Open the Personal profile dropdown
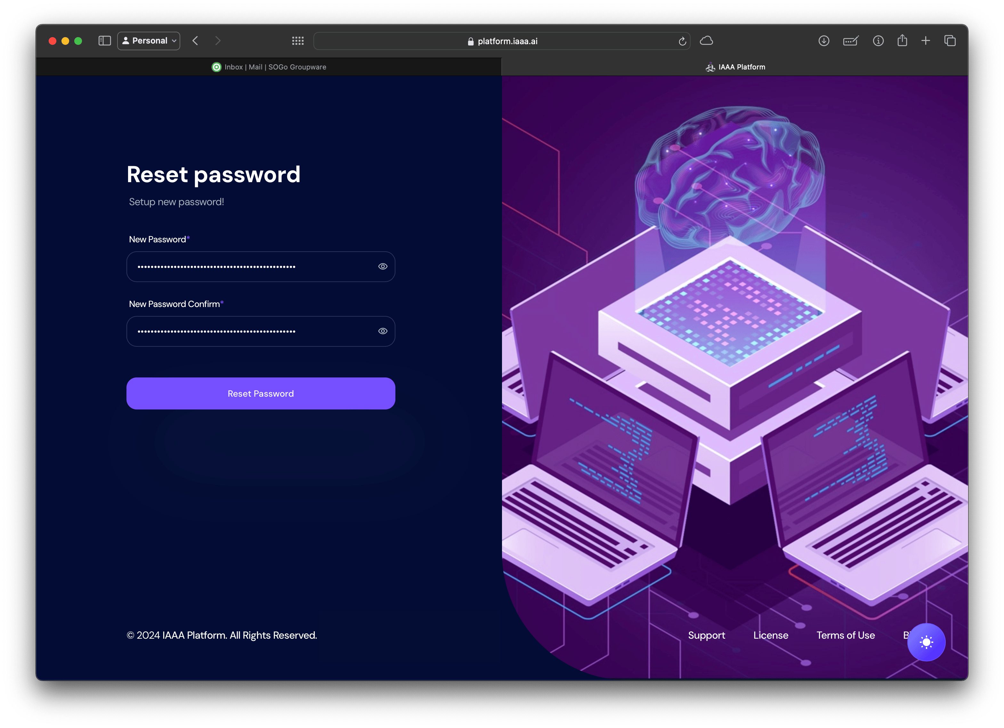The height and width of the screenshot is (728, 1004). [x=148, y=40]
